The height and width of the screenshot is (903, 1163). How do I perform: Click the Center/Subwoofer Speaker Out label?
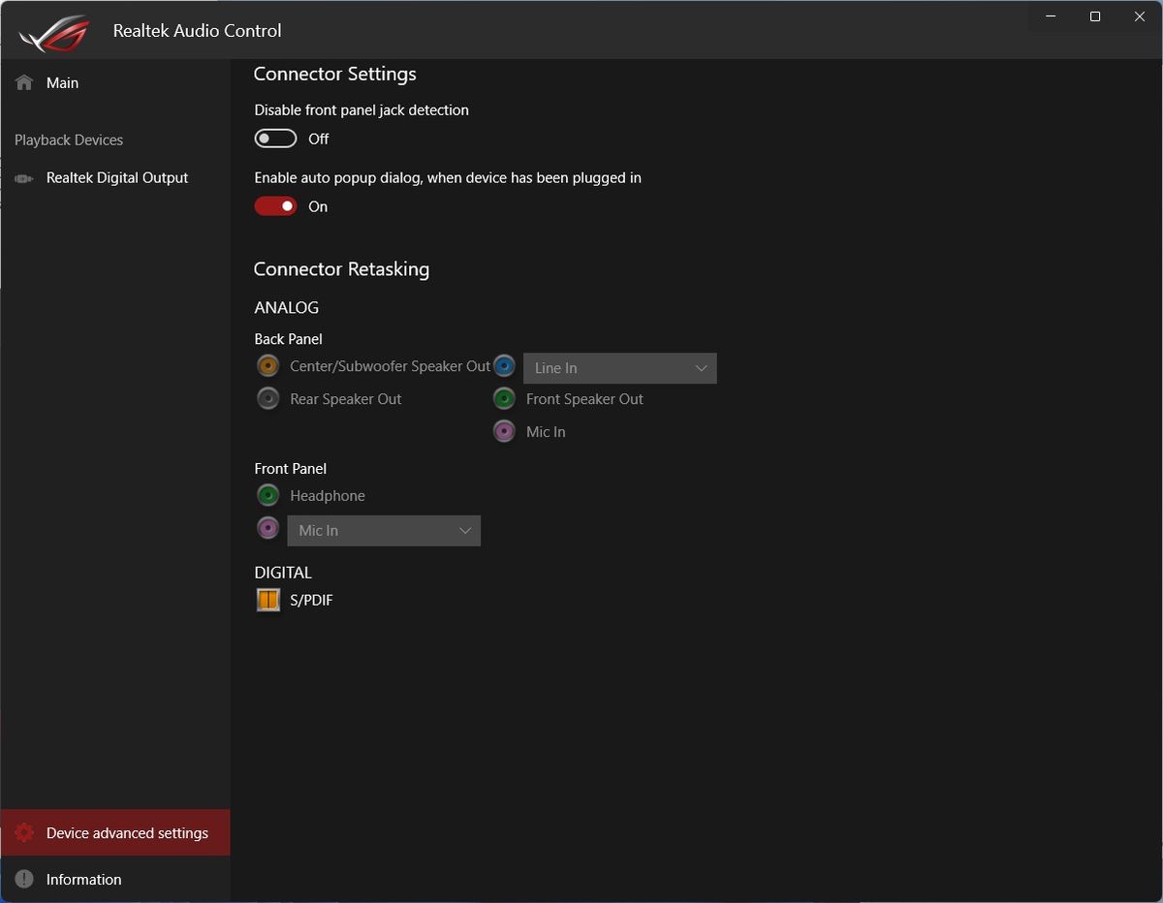[x=391, y=366]
